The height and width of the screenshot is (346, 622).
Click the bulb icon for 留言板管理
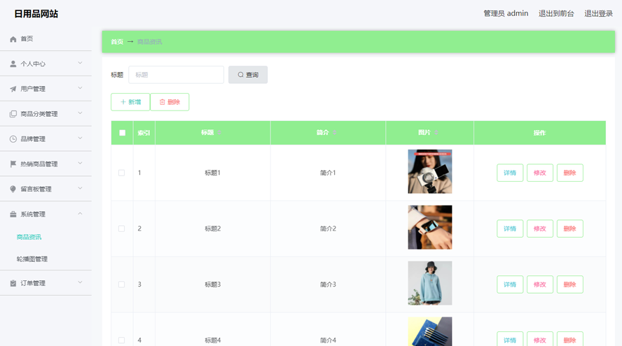pos(13,189)
